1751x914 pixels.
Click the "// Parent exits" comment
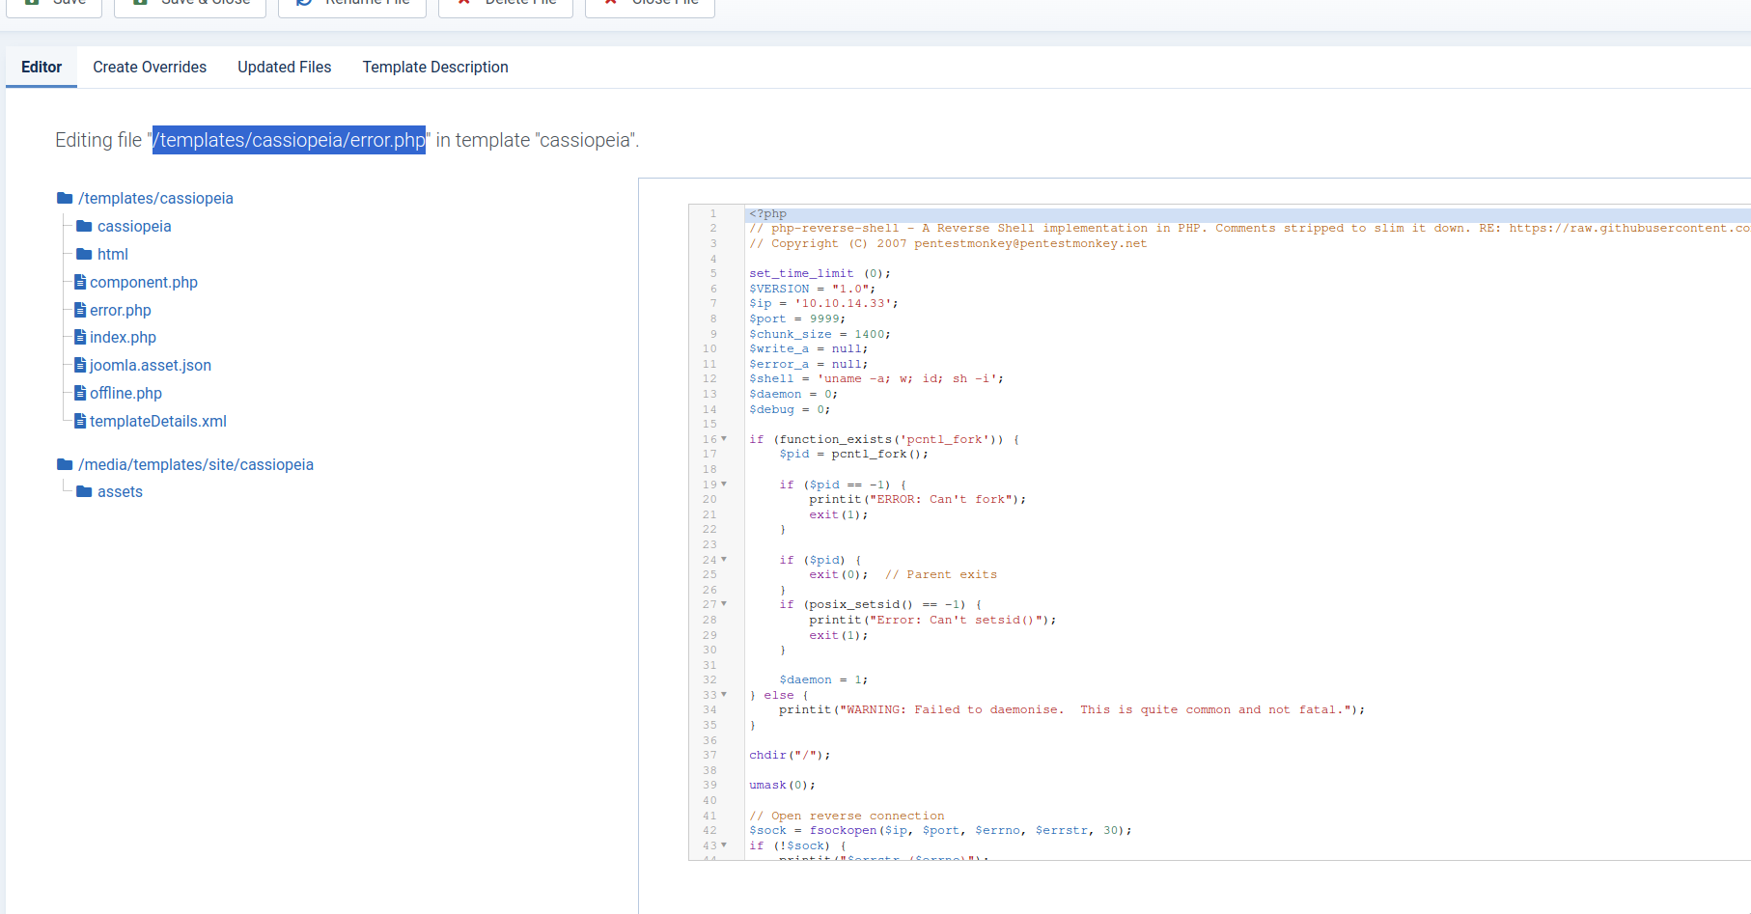[x=941, y=574]
